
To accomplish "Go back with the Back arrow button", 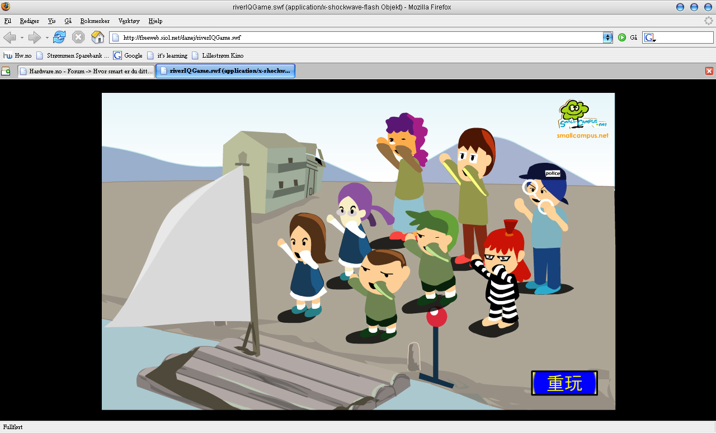I will [x=10, y=37].
